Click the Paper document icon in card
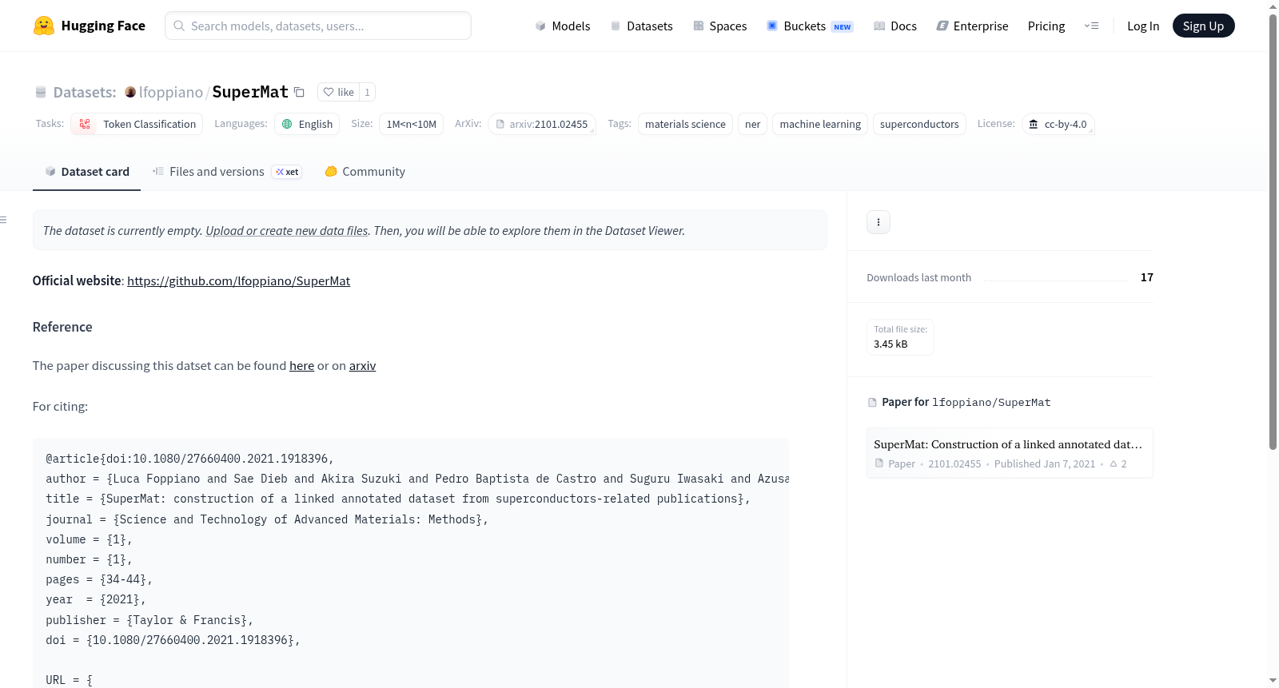Image resolution: width=1279 pixels, height=688 pixels. (879, 463)
